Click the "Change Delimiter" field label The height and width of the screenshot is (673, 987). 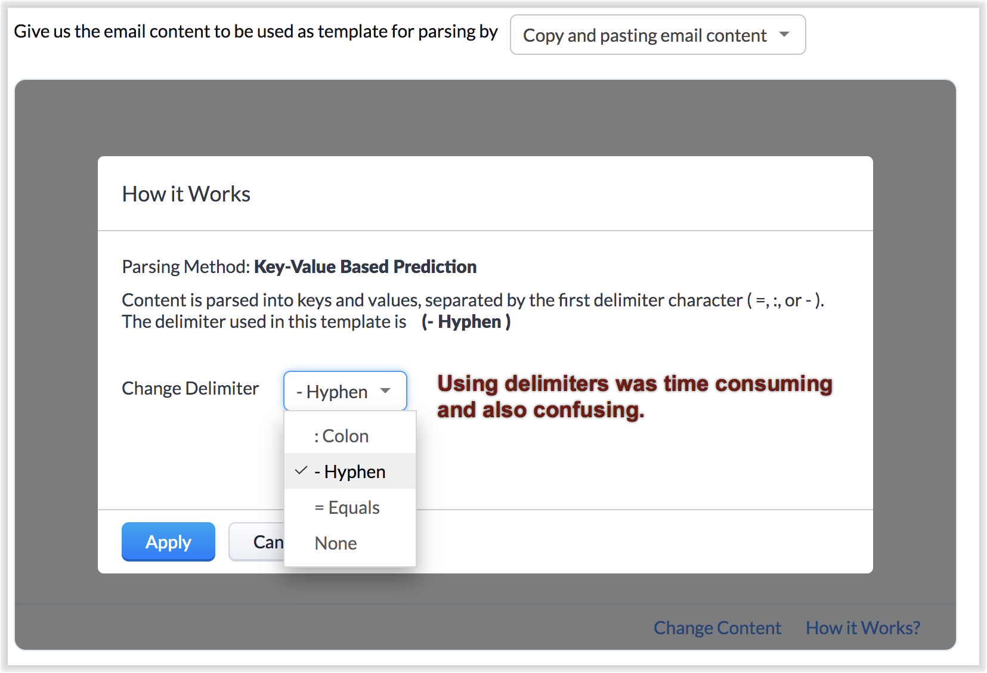click(x=190, y=388)
